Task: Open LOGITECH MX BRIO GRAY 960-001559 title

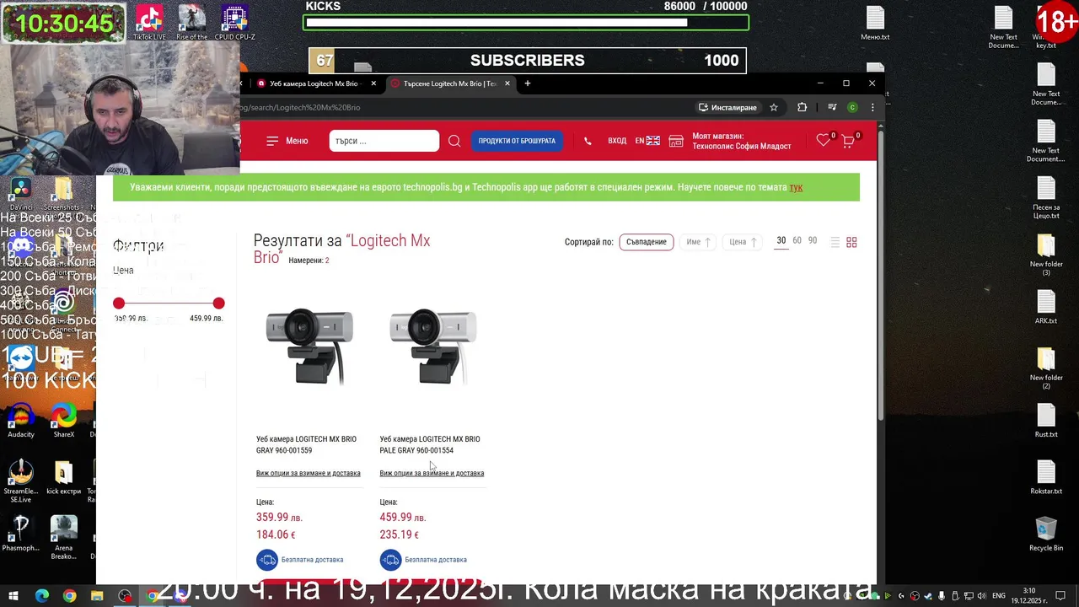Action: point(306,444)
